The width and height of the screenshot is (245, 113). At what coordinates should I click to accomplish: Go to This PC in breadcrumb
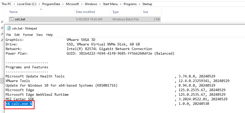(7, 4)
